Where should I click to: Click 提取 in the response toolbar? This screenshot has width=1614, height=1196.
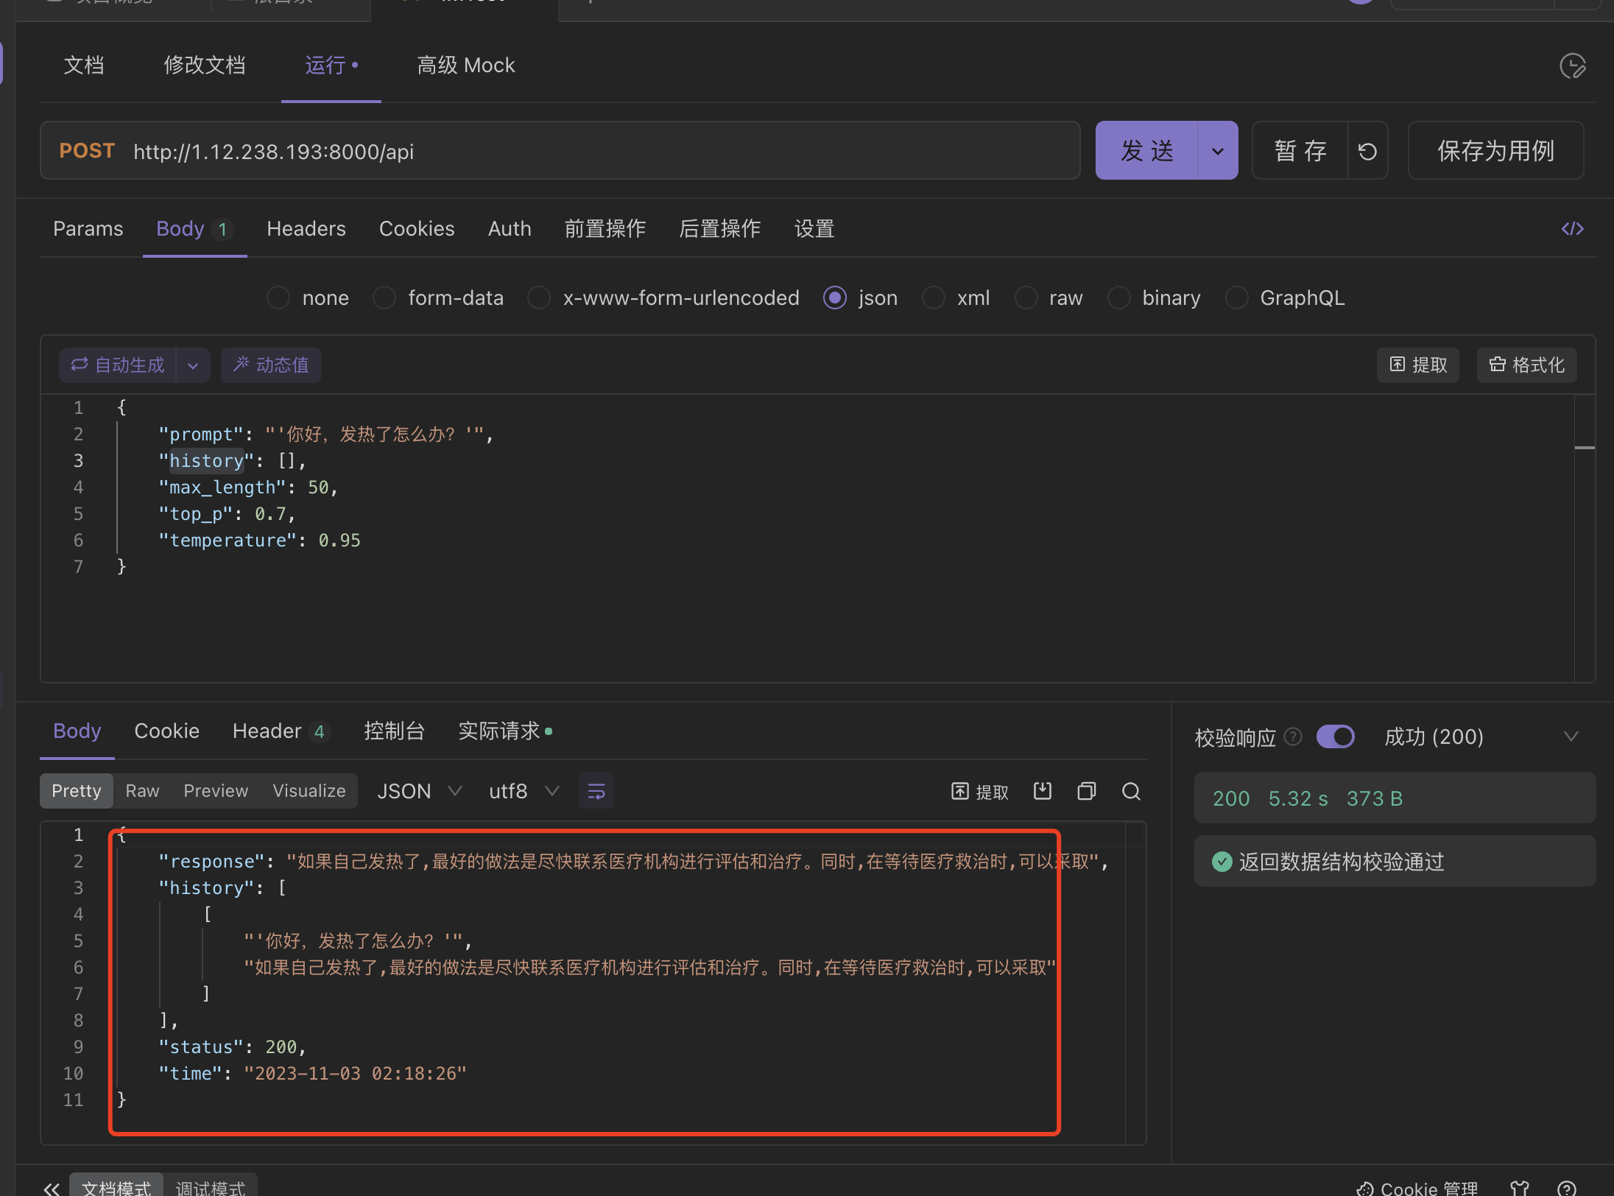coord(979,791)
